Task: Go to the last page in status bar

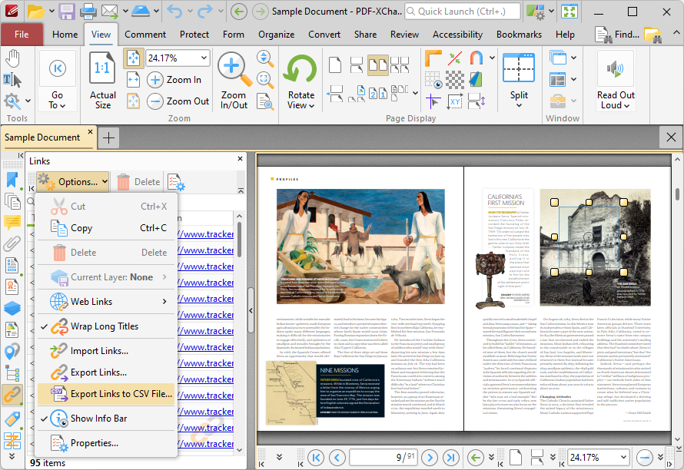Action: (x=450, y=458)
